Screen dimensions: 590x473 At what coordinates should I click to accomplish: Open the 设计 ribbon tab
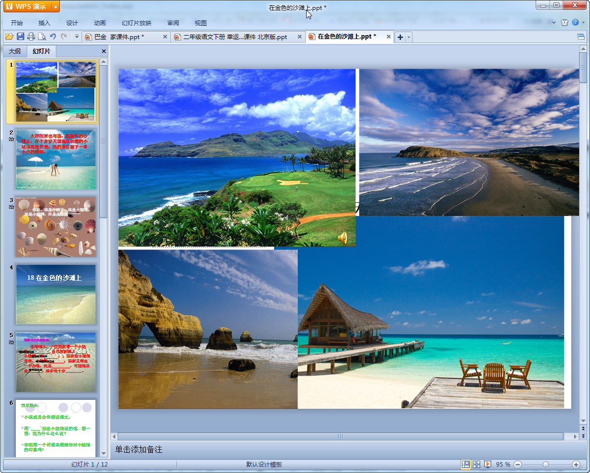tap(72, 23)
